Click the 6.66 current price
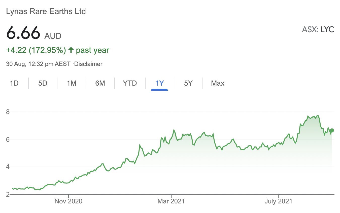 pos(23,32)
